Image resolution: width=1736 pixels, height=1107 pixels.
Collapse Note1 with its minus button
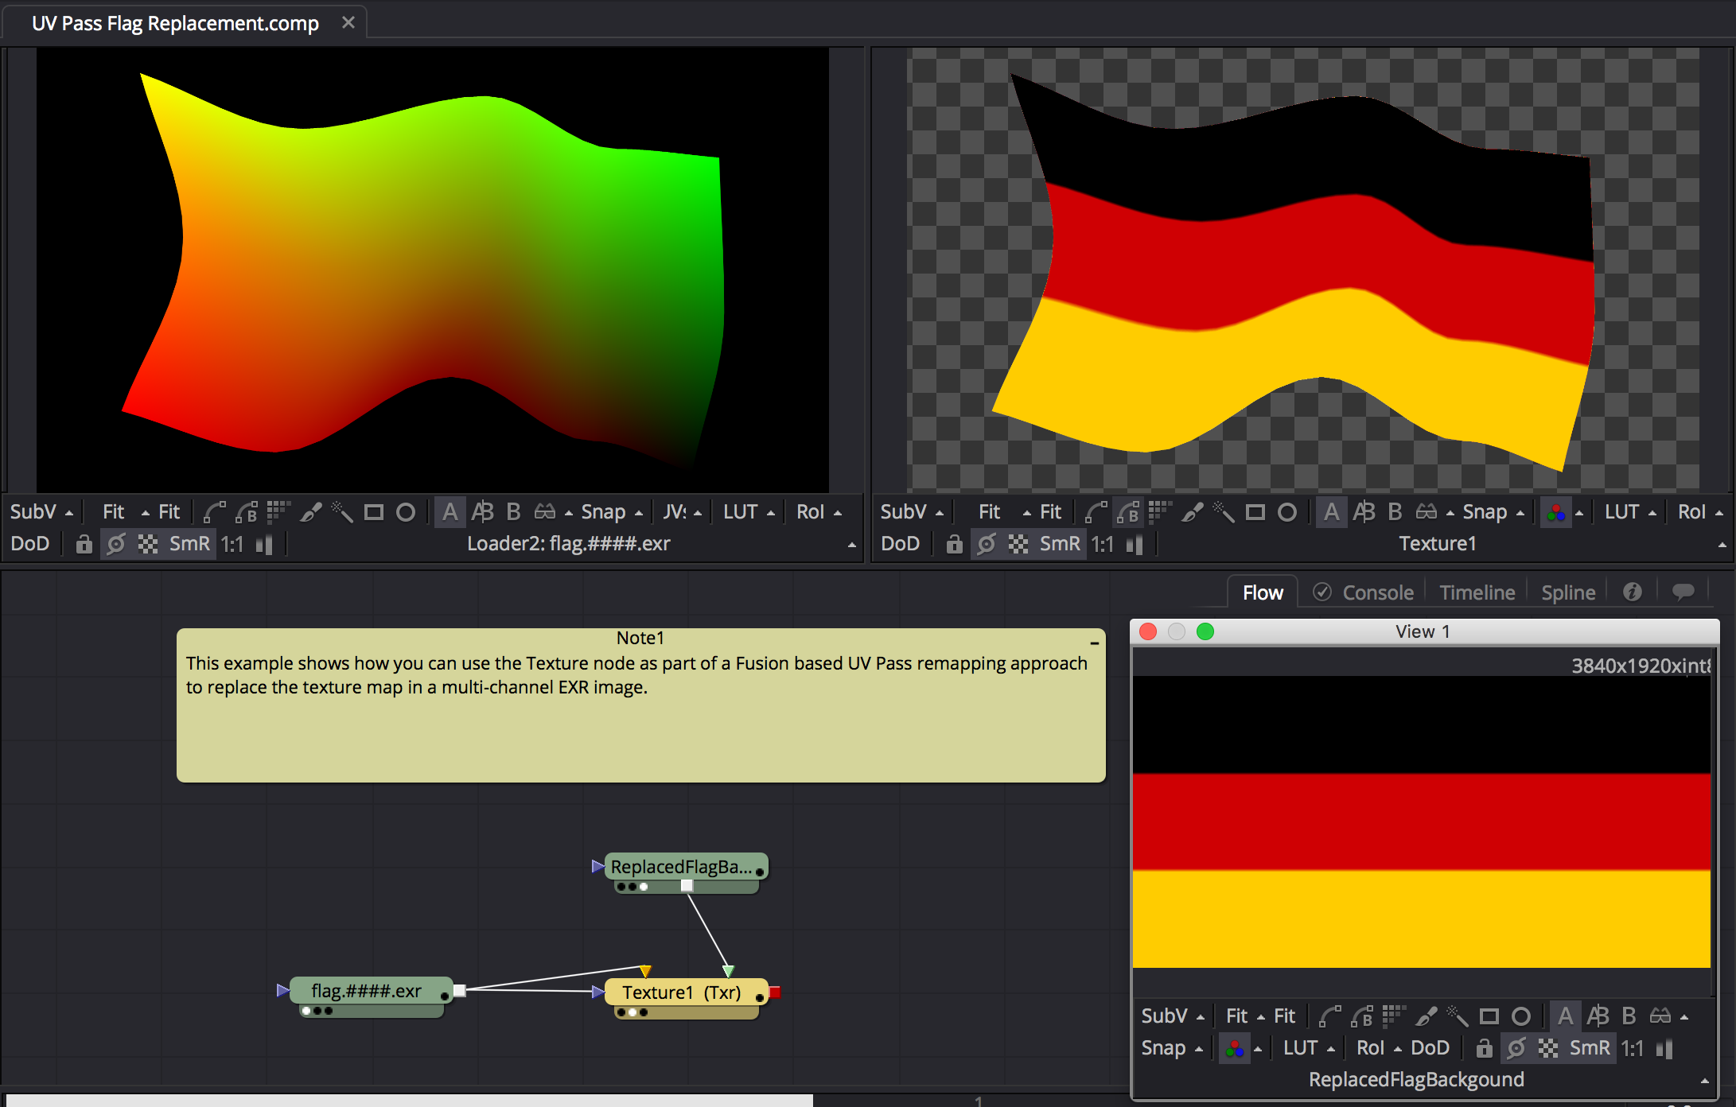1094,642
